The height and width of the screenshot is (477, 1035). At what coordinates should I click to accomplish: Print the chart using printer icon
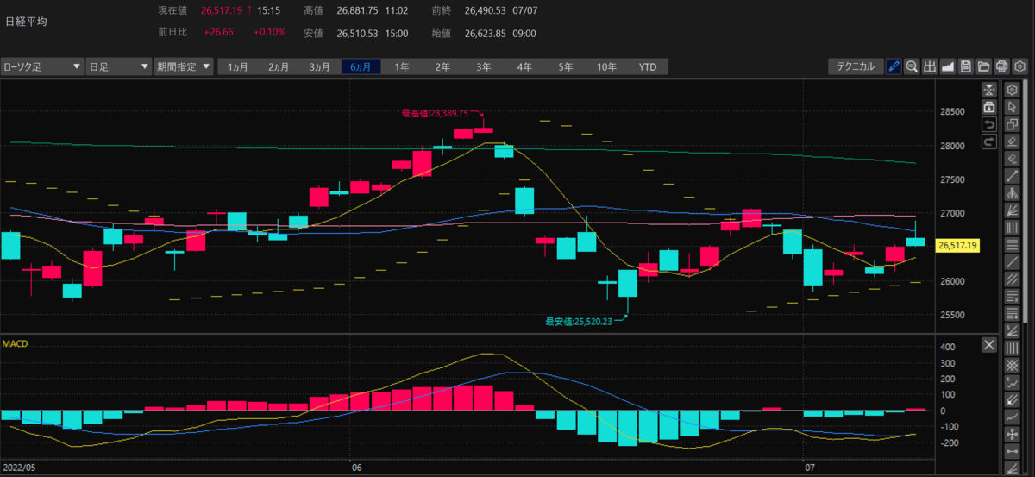[x=1002, y=66]
